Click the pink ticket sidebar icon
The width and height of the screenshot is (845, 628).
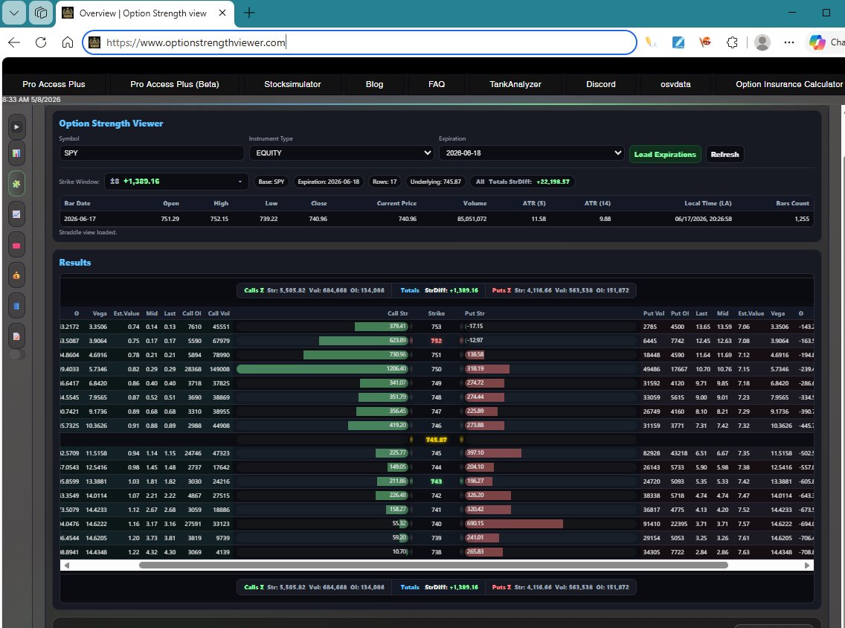[16, 246]
